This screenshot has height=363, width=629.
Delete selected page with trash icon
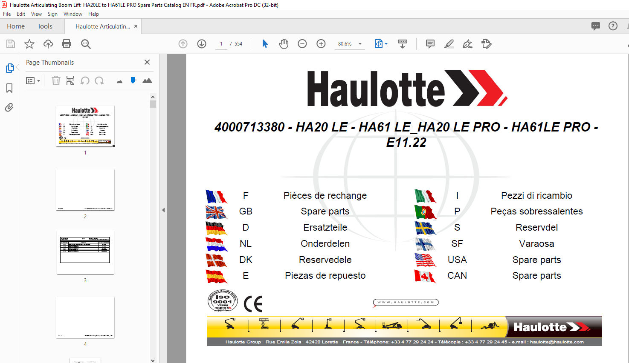56,80
